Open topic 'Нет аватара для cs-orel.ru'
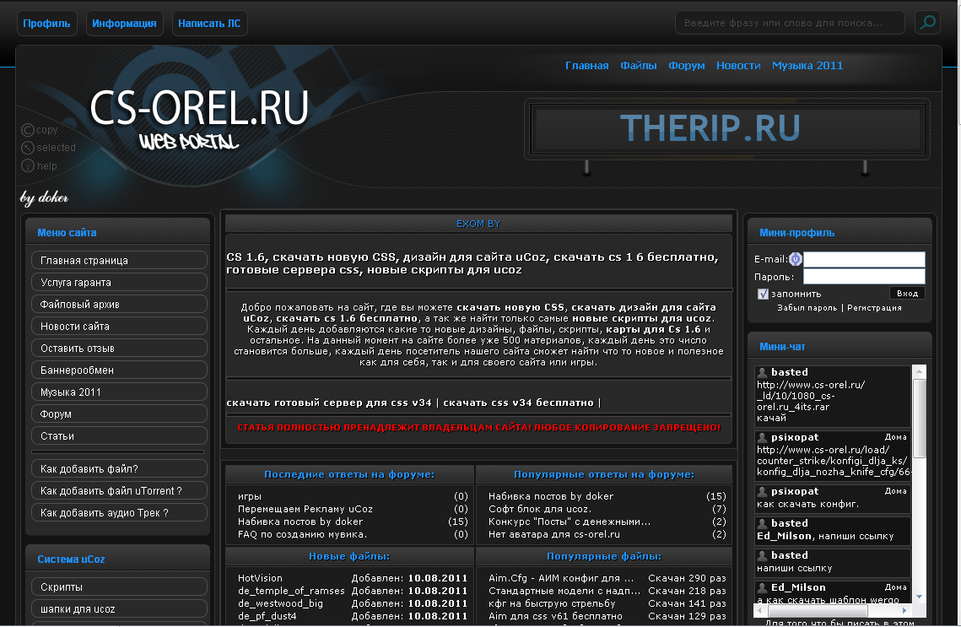This screenshot has width=961, height=627. (554, 535)
